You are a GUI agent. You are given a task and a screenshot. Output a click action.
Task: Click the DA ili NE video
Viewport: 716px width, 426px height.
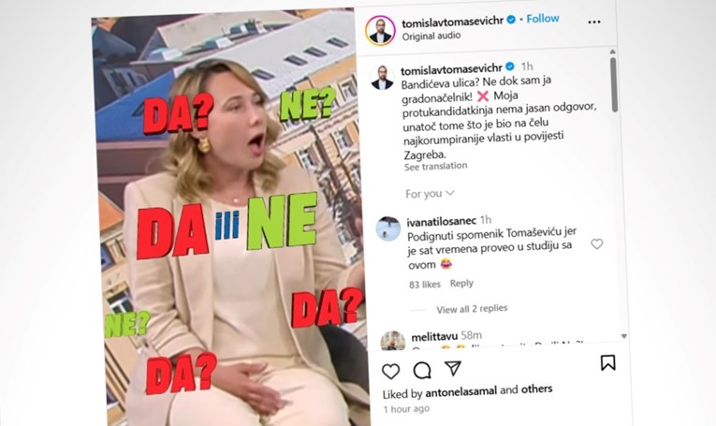[230, 219]
